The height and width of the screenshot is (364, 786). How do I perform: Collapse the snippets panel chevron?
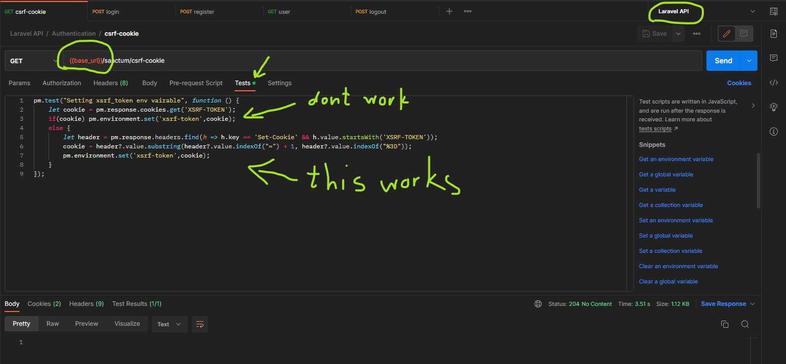753,106
